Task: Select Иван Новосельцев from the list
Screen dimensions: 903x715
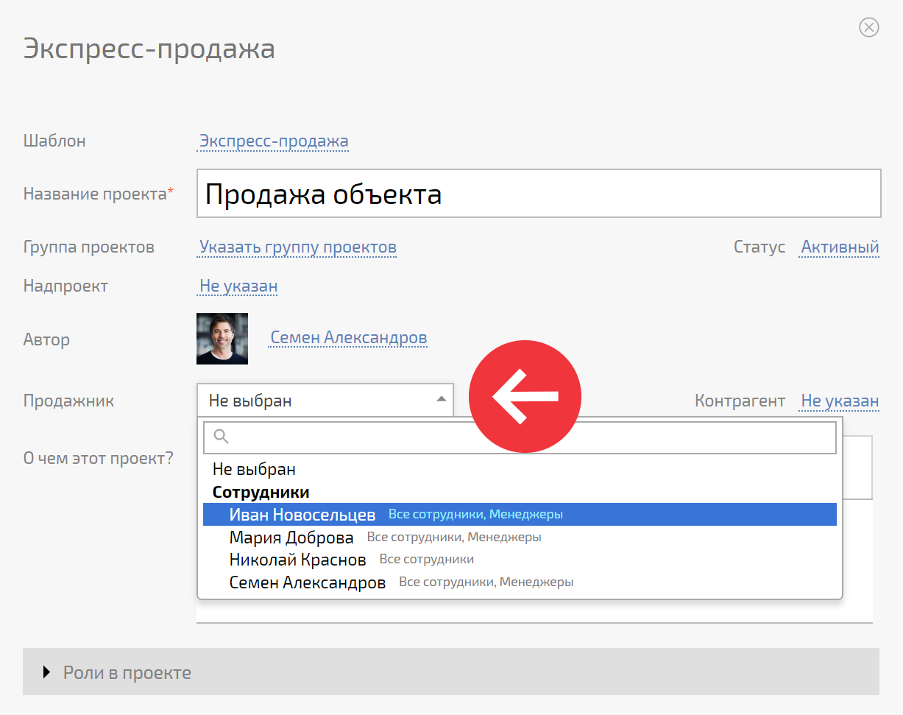Action: tap(520, 515)
